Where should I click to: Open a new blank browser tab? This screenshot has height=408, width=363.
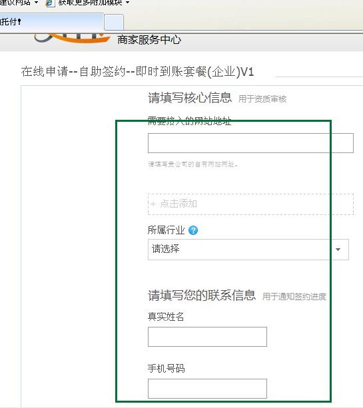pos(114,23)
